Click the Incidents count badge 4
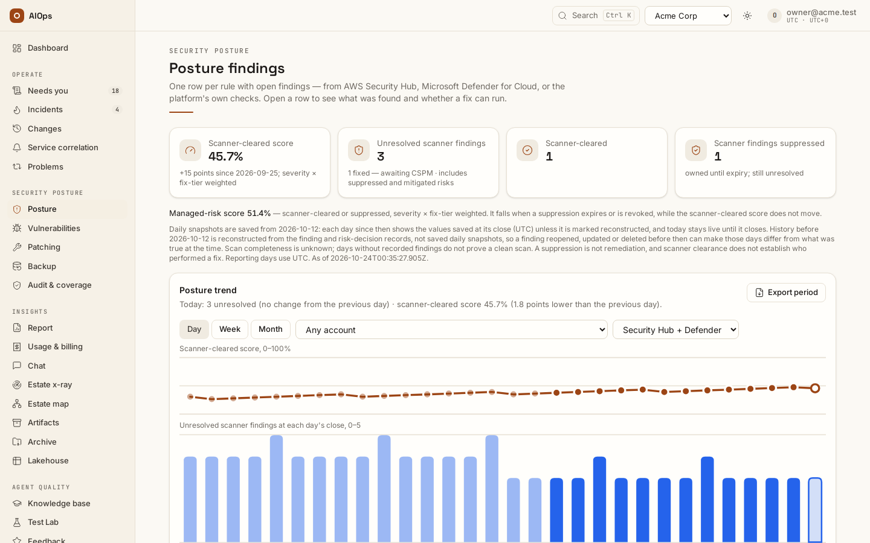 tap(117, 110)
